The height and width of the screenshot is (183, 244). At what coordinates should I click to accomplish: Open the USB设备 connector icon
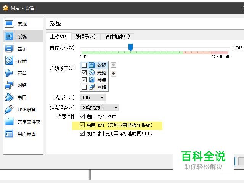(9, 109)
